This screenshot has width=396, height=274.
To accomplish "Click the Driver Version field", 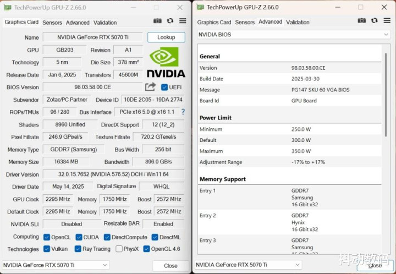I will click(x=113, y=174).
